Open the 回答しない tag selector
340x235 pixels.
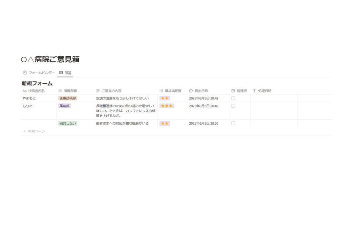coord(68,123)
